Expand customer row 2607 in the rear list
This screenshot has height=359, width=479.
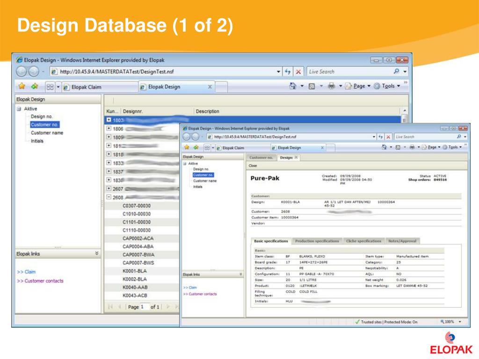point(109,189)
